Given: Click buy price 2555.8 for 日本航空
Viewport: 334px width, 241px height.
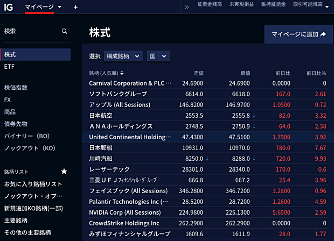Looking at the screenshot, I should [241, 116].
